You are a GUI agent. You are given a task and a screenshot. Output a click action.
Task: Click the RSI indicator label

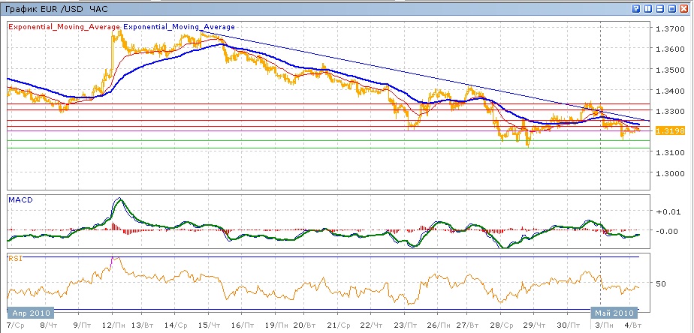pos(15,258)
